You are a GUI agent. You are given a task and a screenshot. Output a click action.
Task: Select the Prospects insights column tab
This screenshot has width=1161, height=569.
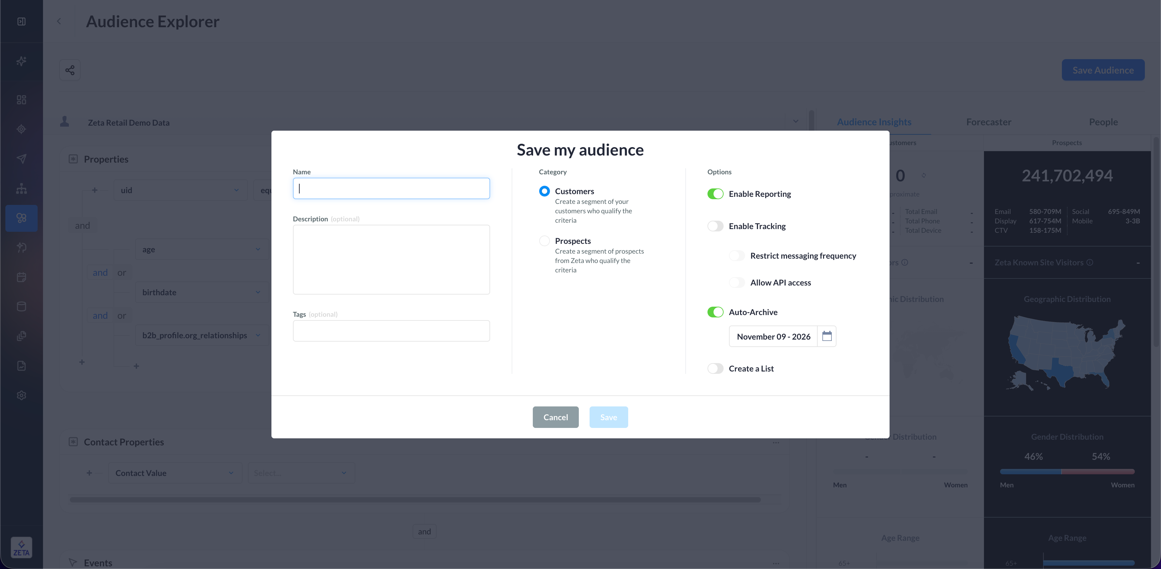[x=1067, y=142]
